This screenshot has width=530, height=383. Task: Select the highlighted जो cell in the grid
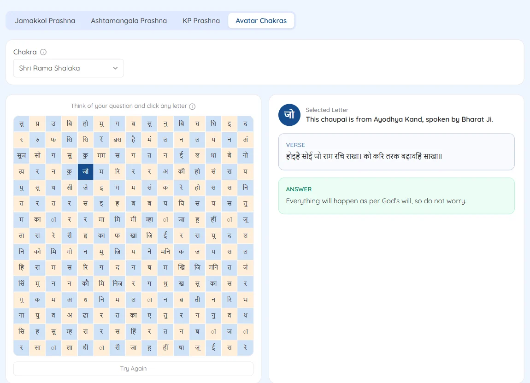86,171
